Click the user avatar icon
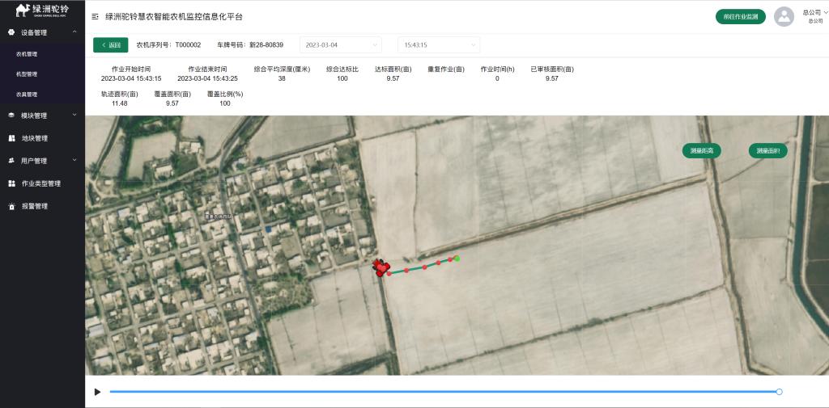 pos(784,16)
